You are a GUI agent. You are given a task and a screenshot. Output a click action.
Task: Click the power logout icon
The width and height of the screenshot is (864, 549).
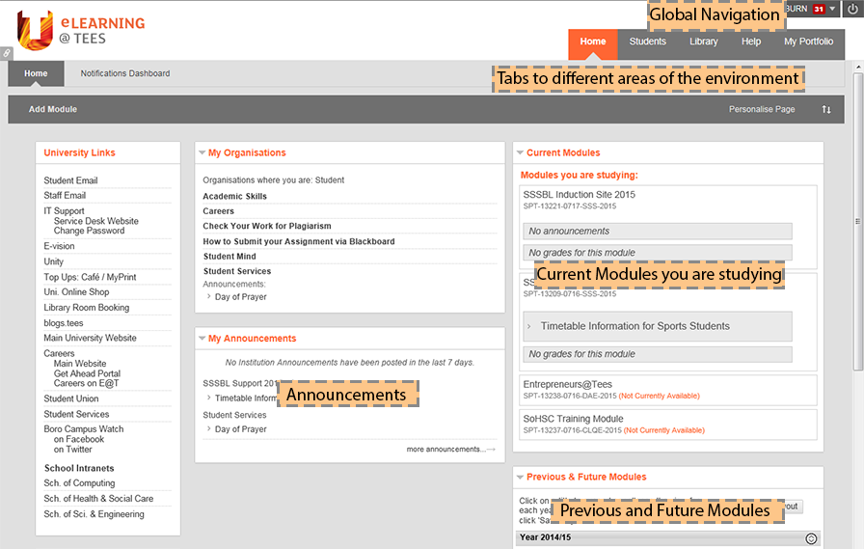coord(853,10)
